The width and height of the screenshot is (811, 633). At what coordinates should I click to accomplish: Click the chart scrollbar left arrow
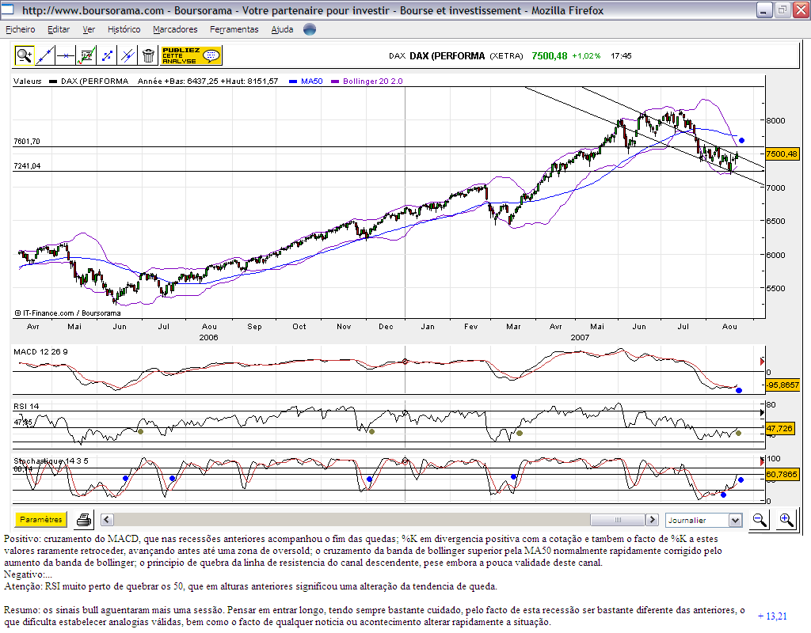coord(107,519)
